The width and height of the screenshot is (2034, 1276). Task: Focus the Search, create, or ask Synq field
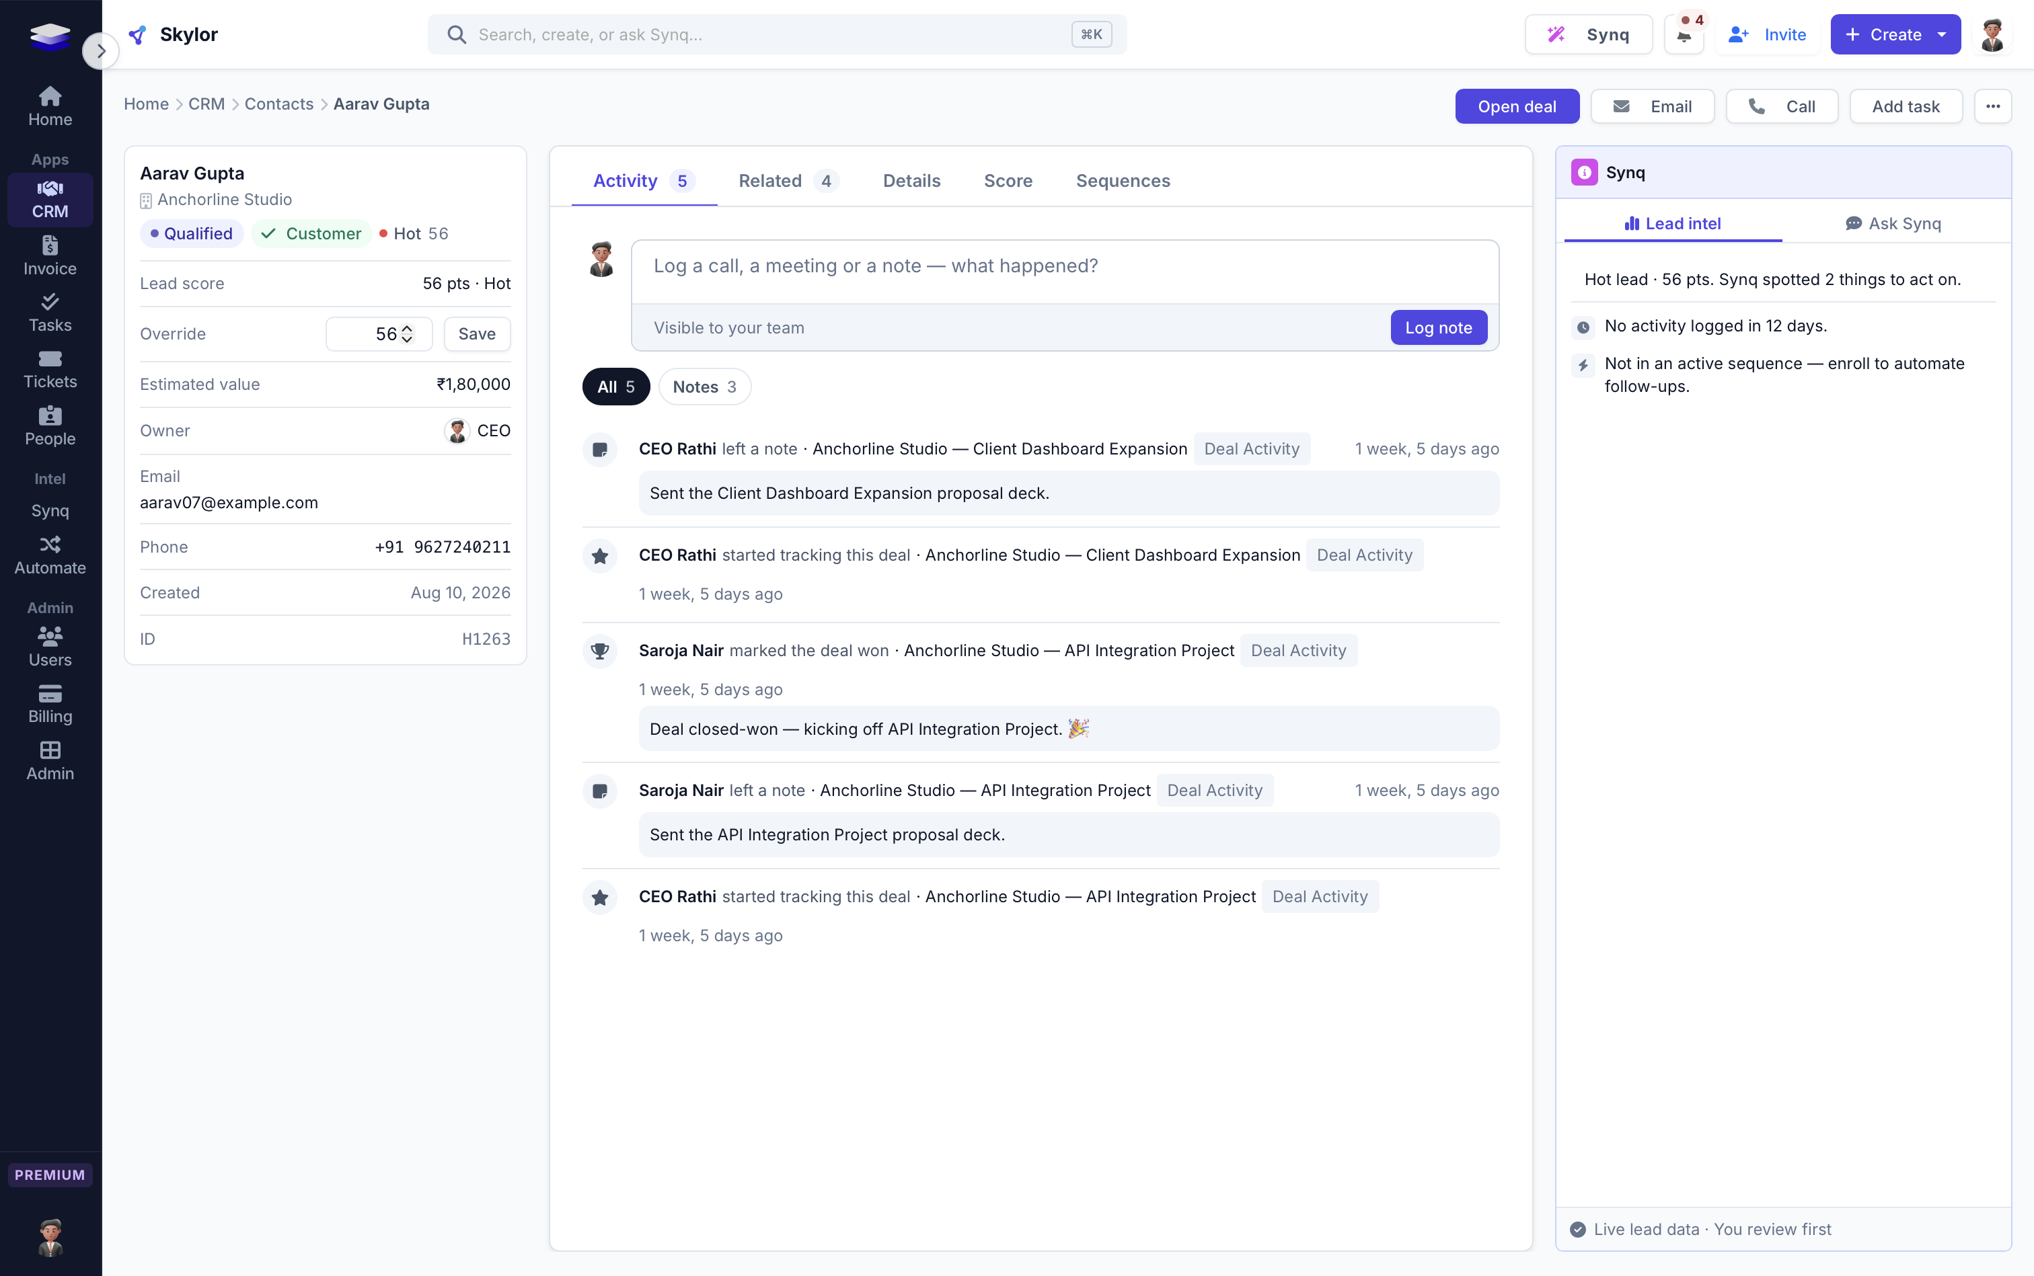pyautogui.click(x=777, y=34)
